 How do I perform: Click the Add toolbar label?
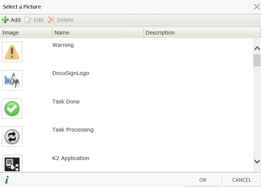point(16,20)
